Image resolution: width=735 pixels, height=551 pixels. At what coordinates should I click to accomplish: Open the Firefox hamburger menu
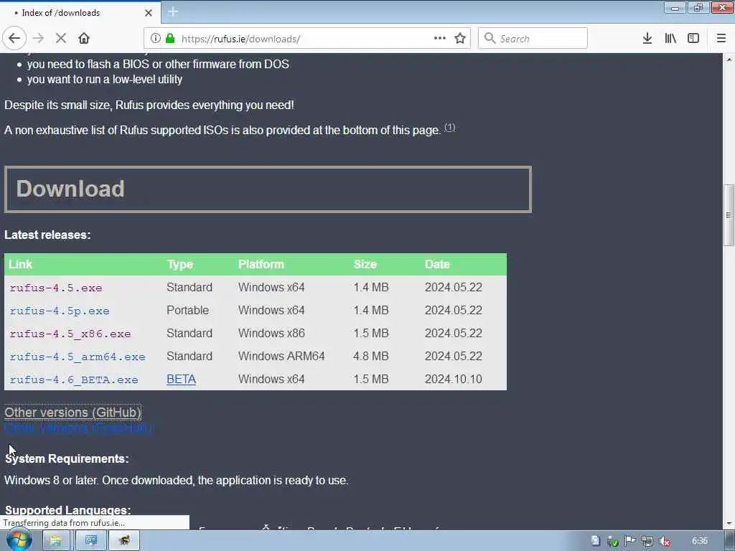(x=721, y=39)
